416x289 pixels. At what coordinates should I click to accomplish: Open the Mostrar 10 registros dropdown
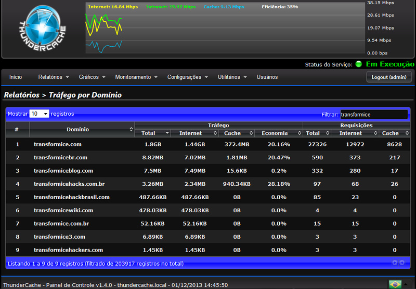(x=39, y=114)
